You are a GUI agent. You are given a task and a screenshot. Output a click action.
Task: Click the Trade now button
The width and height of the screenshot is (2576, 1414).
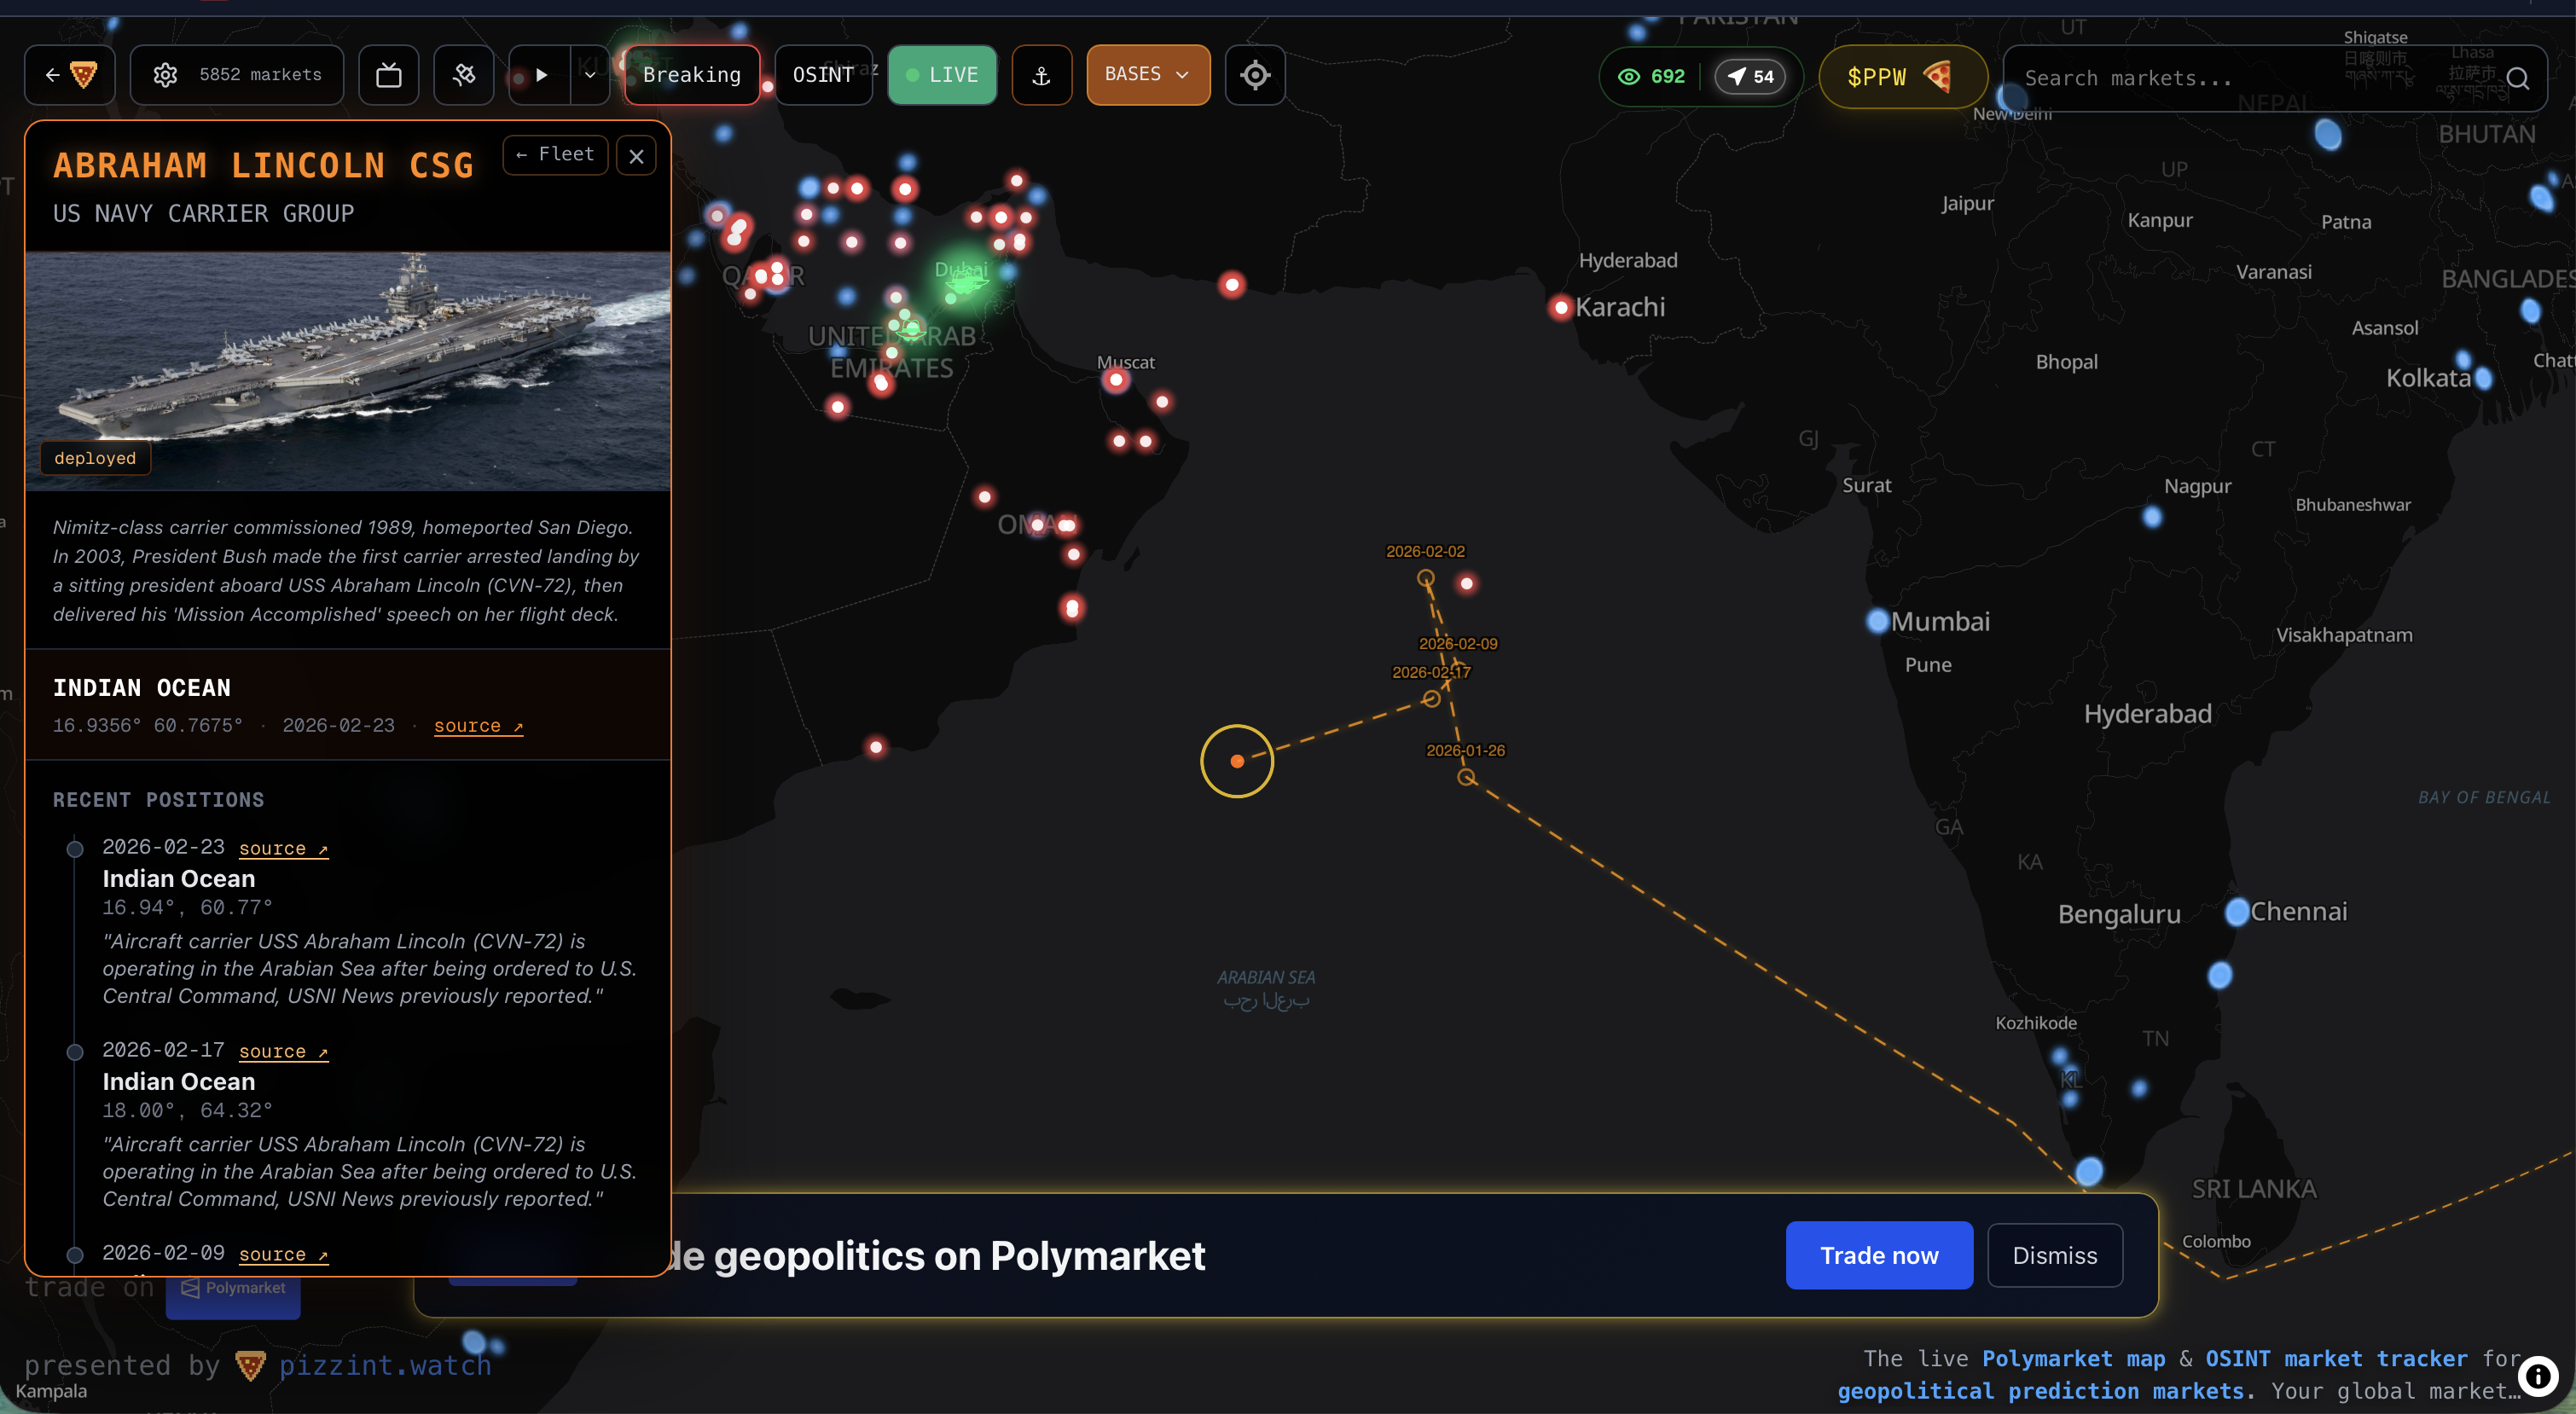coord(1878,1255)
